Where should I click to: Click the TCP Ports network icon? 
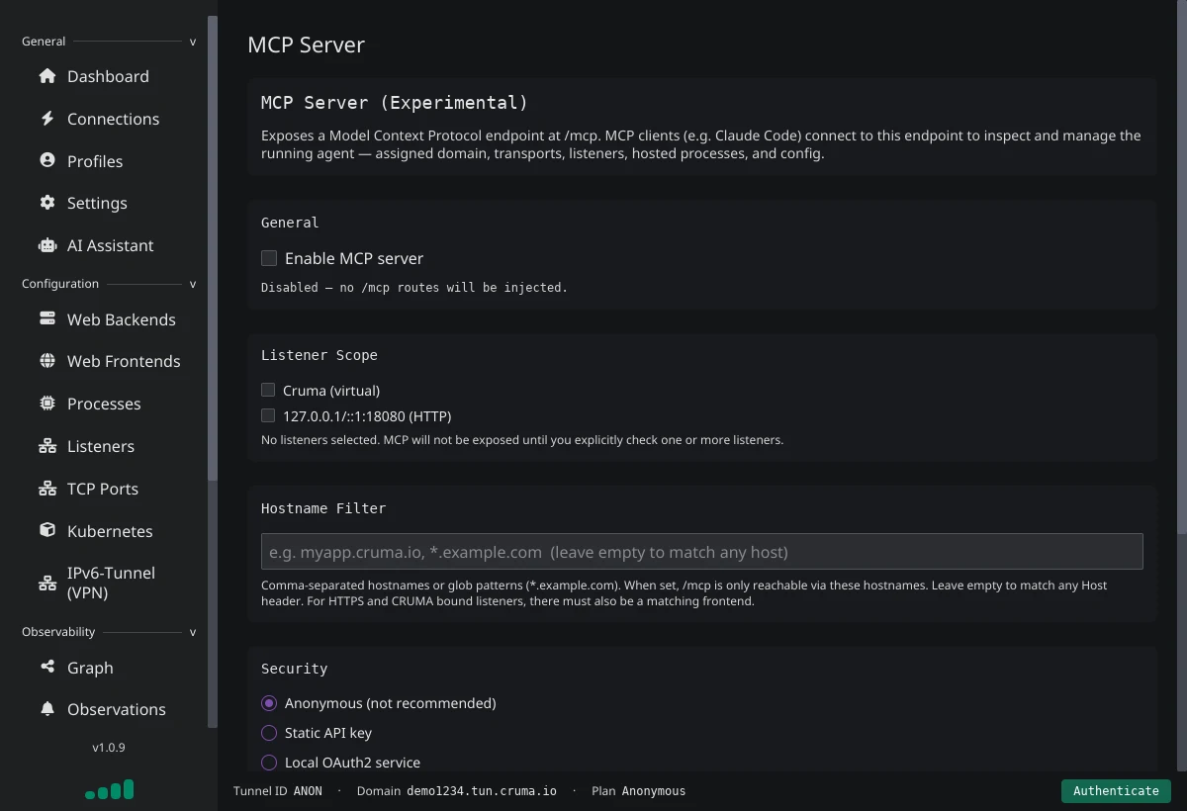tap(46, 489)
